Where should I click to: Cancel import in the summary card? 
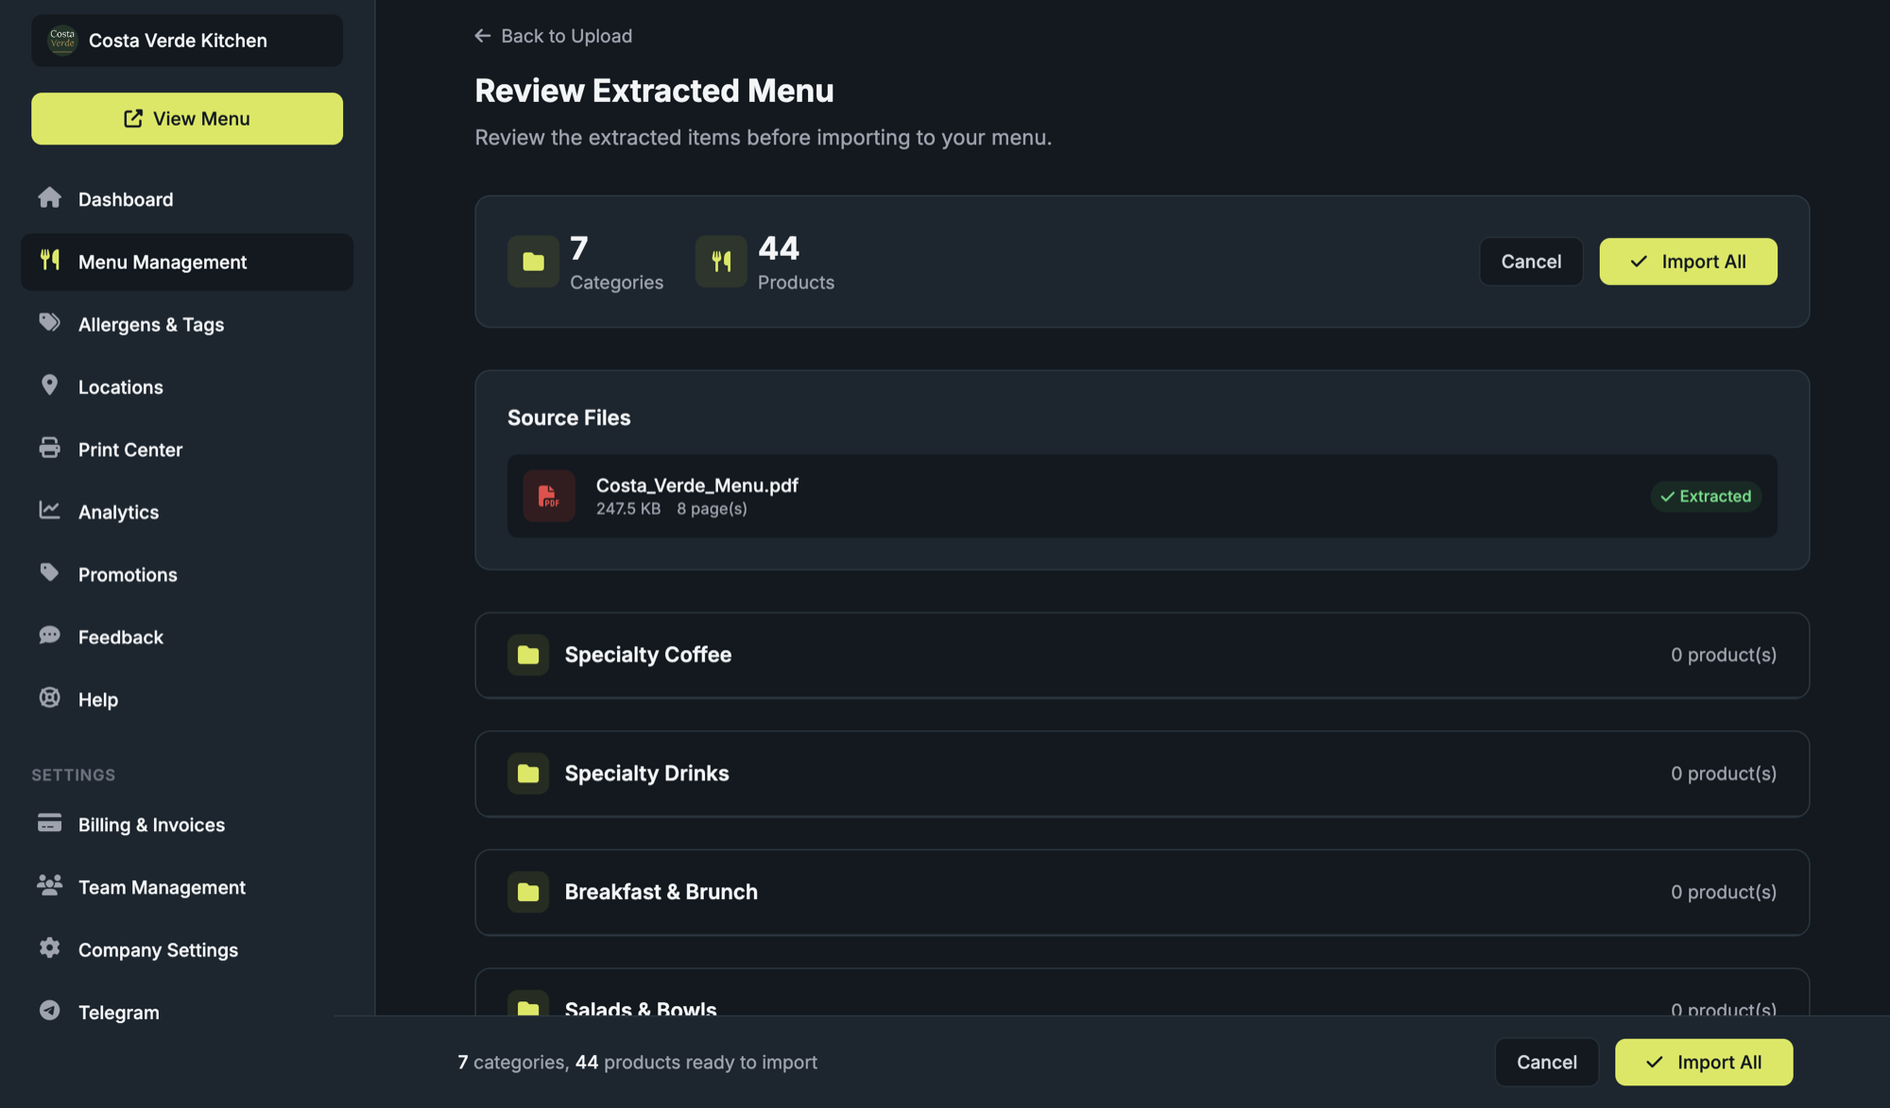(1531, 262)
